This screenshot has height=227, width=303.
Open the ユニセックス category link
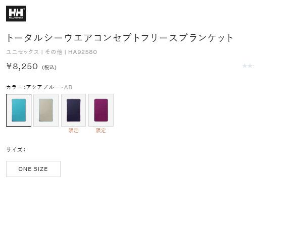pos(23,52)
